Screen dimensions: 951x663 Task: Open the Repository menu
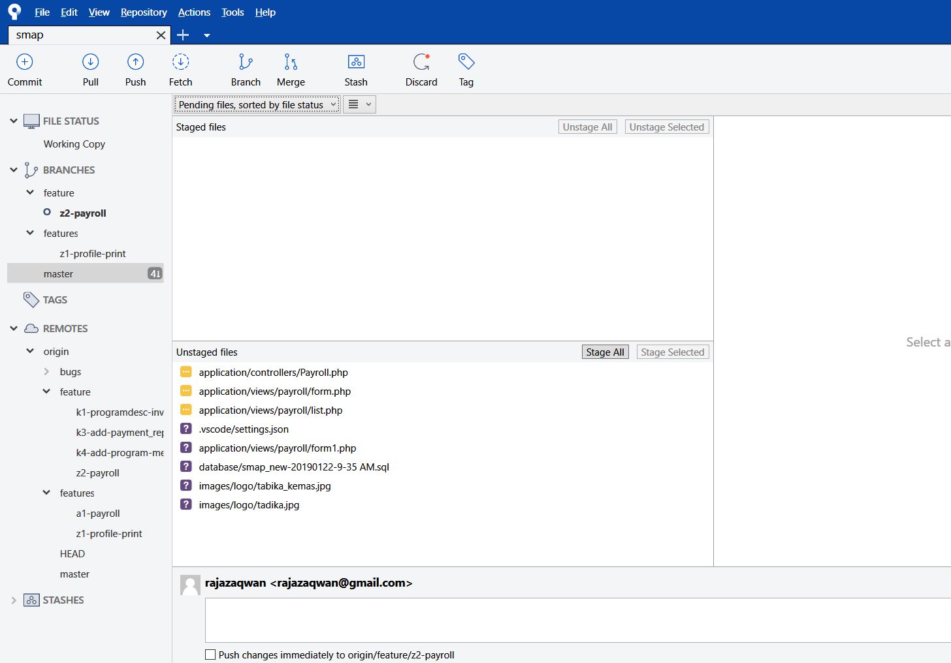tap(143, 12)
